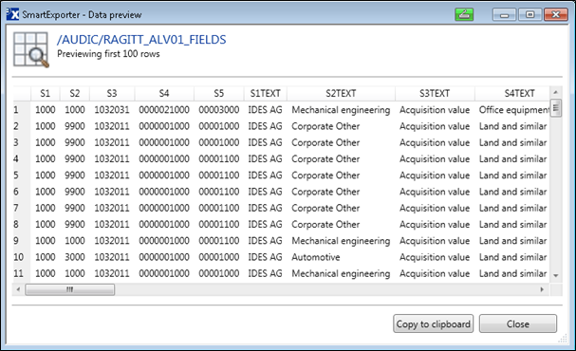The width and height of the screenshot is (576, 351).
Task: Click the SmartExporter app icon in title bar
Action: click(12, 14)
